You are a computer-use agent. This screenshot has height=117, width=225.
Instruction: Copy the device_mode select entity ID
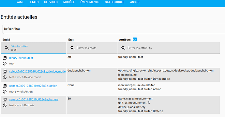click(x=5, y=71)
